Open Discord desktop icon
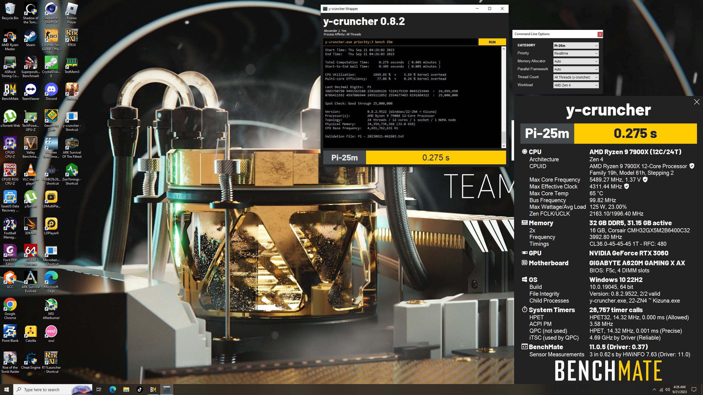Viewport: 703px width, 395px height. tap(51, 92)
